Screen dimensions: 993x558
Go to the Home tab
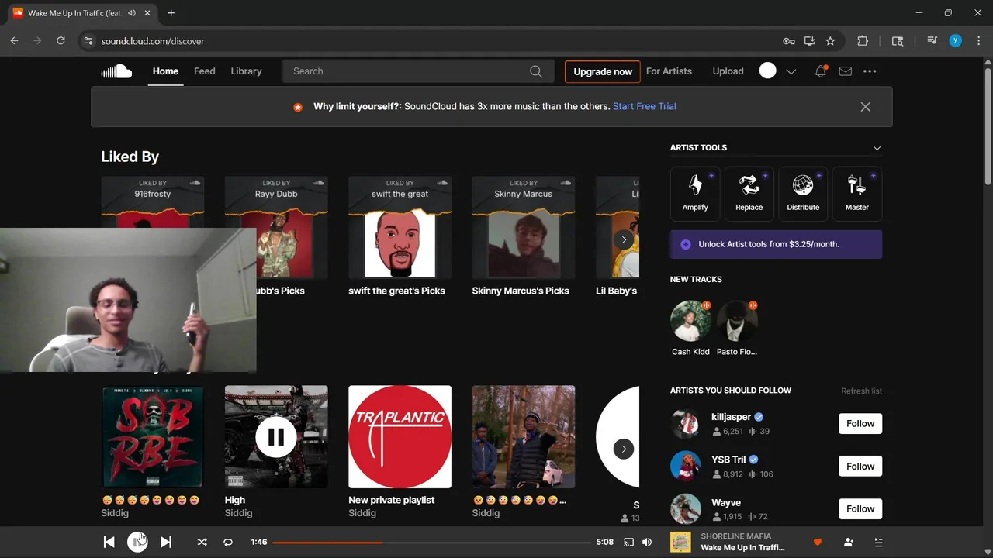[x=165, y=71]
